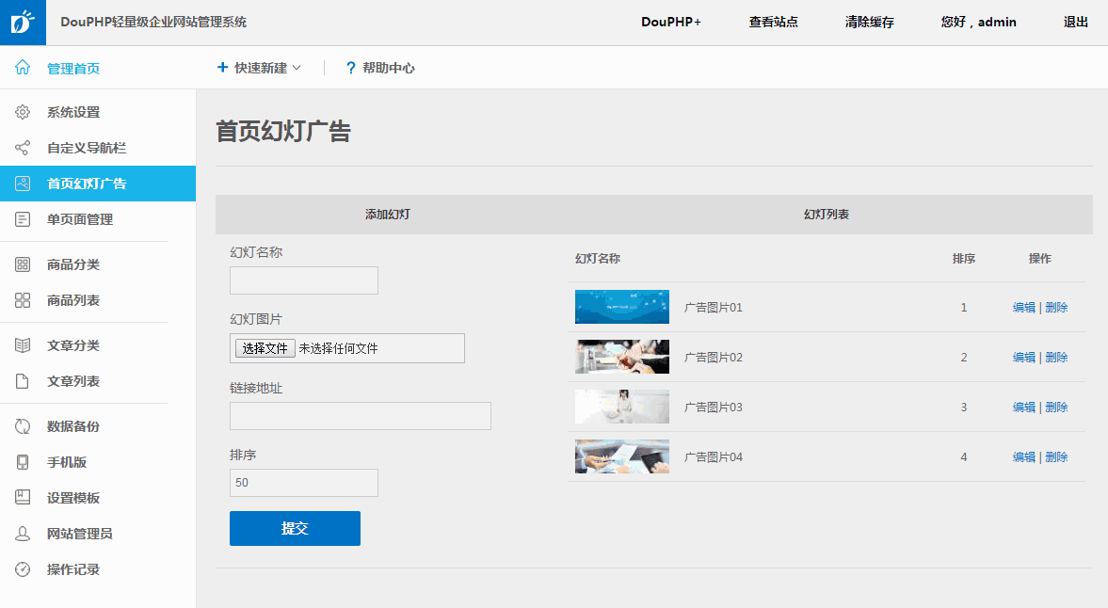1108x608 pixels.
Task: Click 退出 to log out
Action: 1075,22
